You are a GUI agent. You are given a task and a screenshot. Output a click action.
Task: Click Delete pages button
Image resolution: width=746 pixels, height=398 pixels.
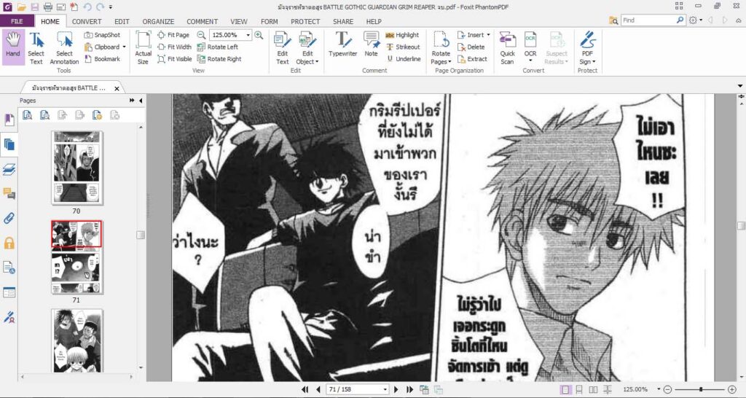(x=471, y=47)
